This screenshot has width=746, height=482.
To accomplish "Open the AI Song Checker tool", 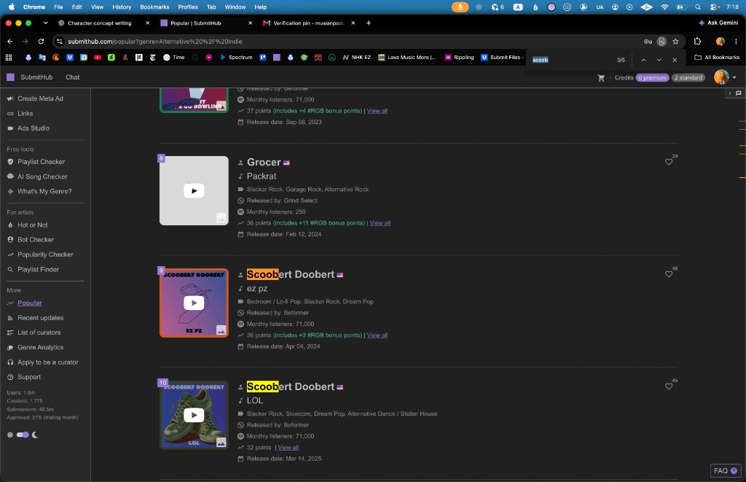I will click(x=42, y=176).
